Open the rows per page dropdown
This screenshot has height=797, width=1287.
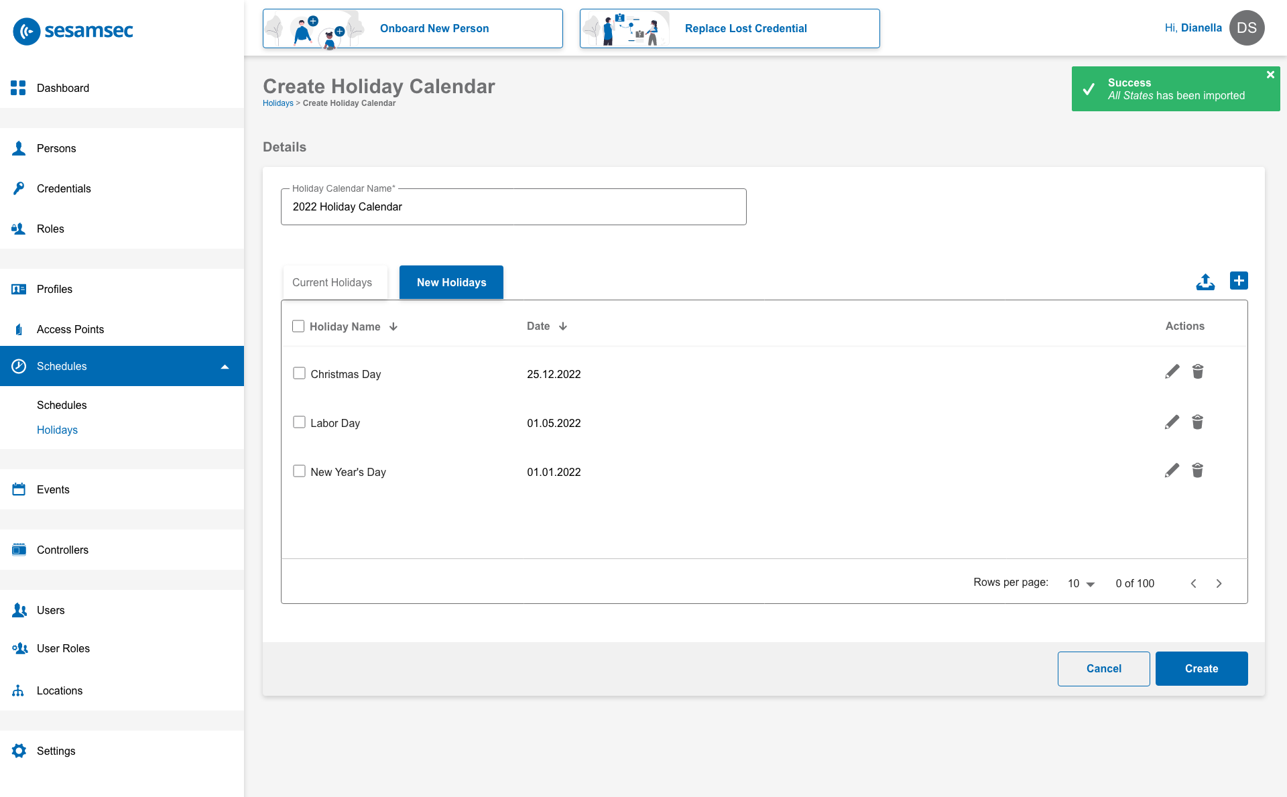[x=1081, y=583]
